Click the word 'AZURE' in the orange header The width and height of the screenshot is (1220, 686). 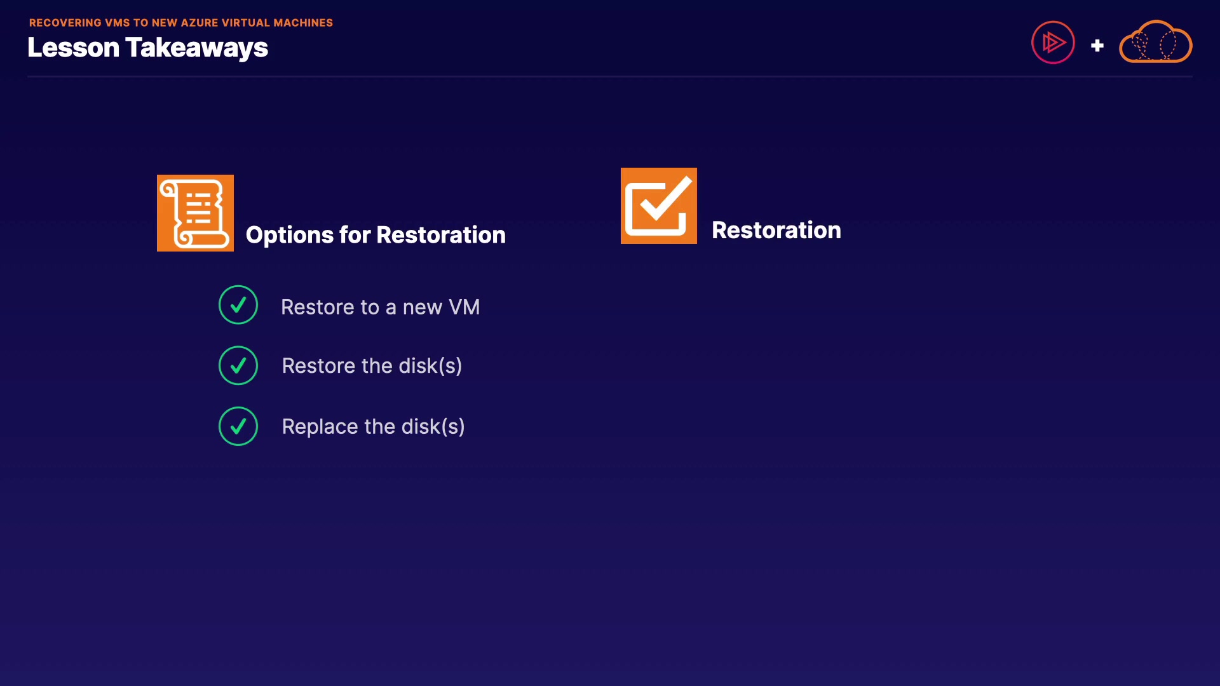tap(200, 23)
